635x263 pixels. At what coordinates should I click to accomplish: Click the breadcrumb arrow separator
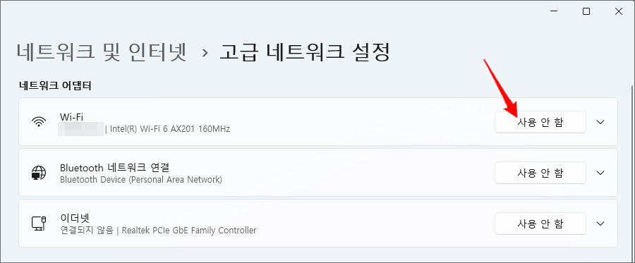point(205,53)
